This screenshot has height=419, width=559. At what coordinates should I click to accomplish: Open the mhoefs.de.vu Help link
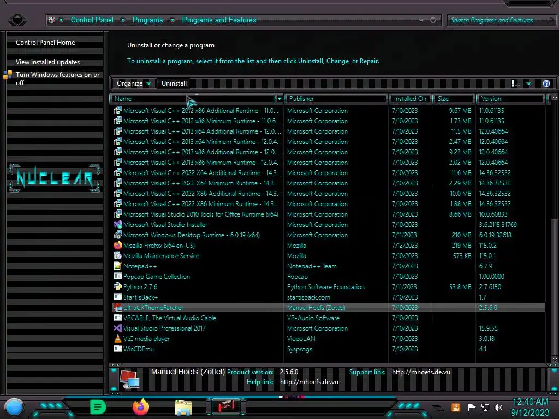point(309,382)
